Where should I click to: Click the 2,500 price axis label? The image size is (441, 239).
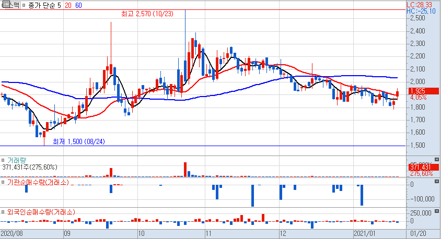pyautogui.click(x=418, y=18)
